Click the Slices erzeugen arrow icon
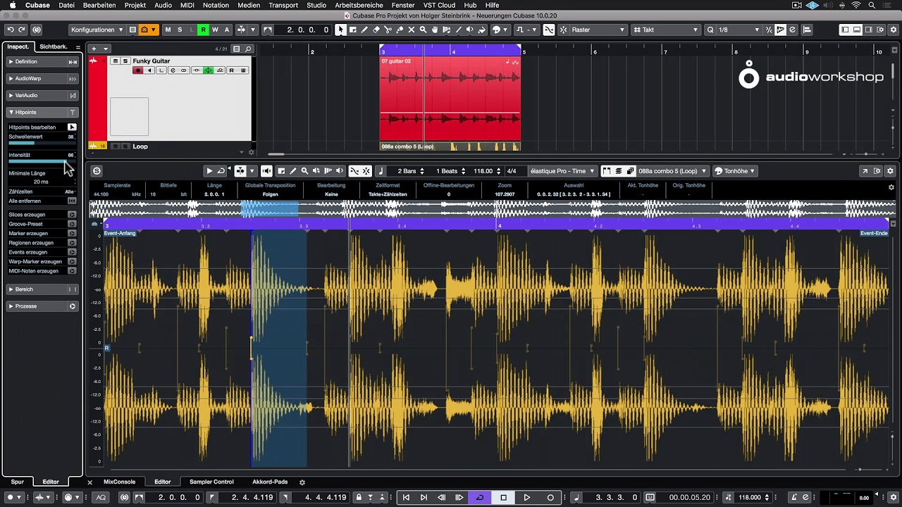902x507 pixels. 72,215
